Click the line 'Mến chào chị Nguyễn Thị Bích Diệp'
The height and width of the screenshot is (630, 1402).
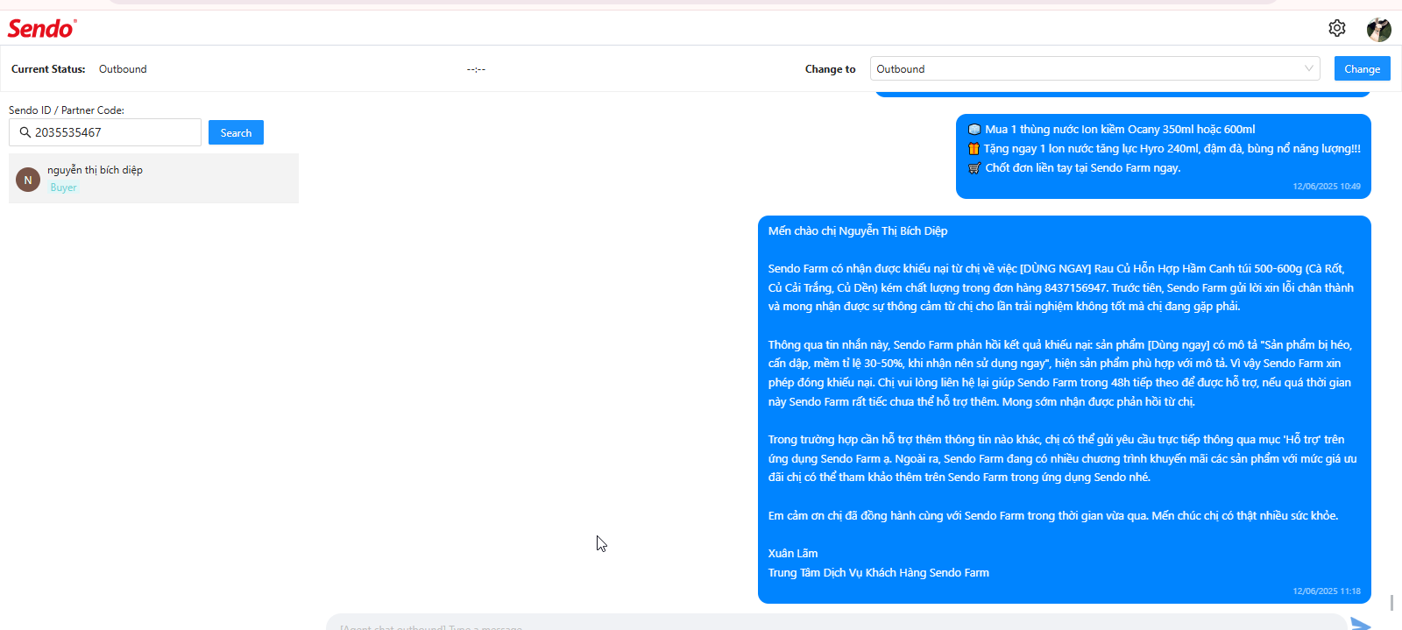pos(858,231)
